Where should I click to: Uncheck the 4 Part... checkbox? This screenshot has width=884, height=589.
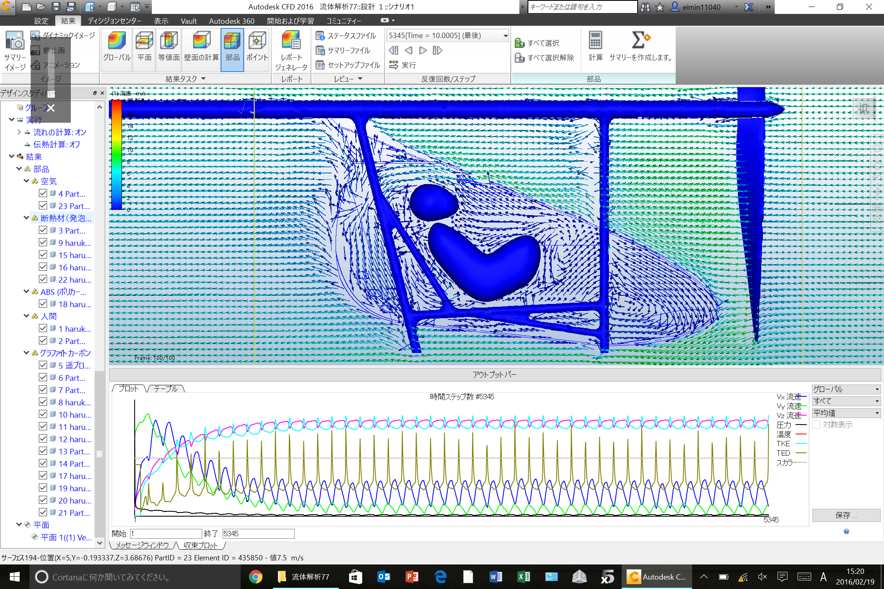point(43,193)
